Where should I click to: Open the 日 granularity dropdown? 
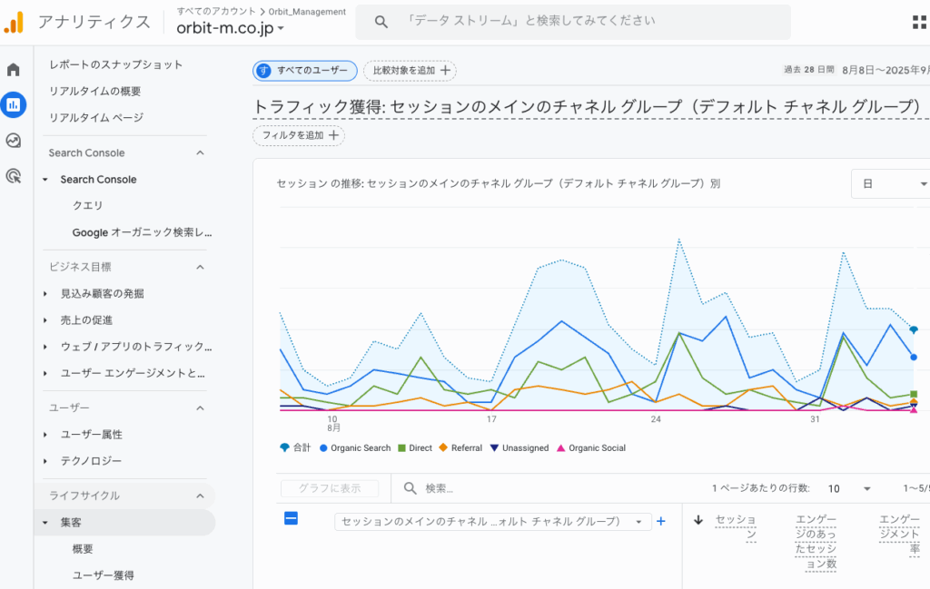tap(890, 183)
